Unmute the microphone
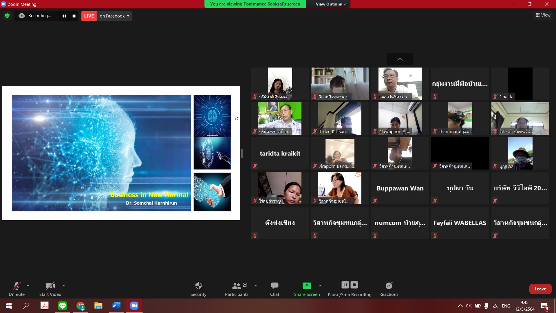 17,289
